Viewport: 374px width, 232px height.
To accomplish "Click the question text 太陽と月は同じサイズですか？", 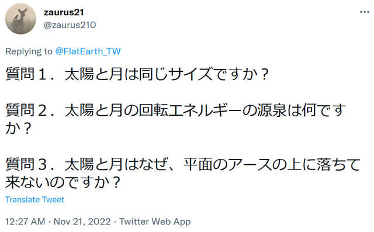I will [167, 74].
